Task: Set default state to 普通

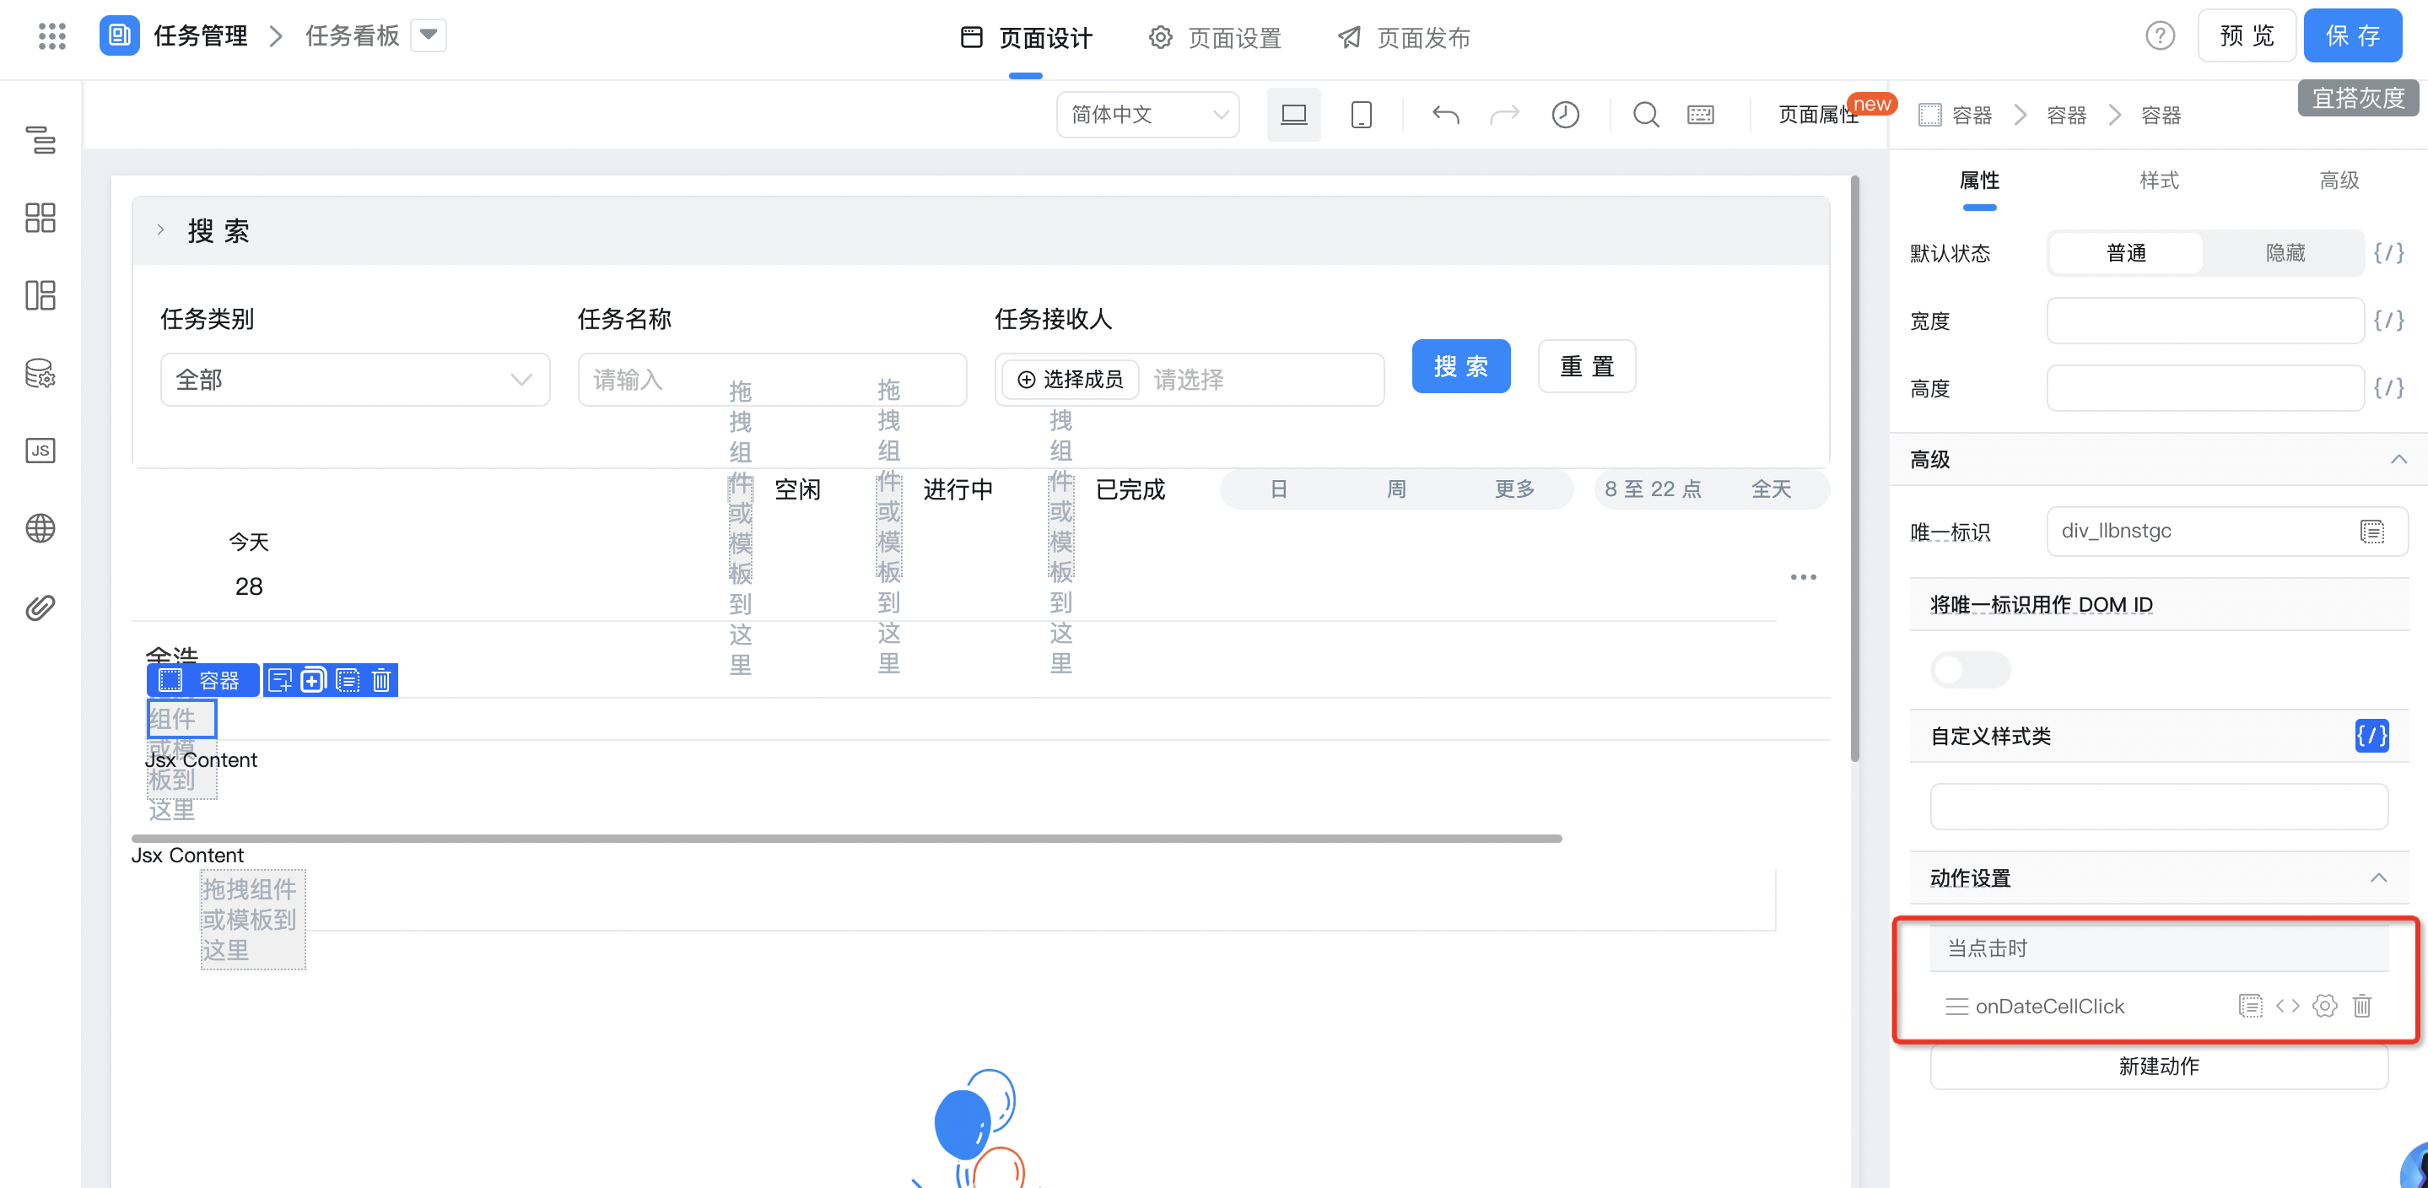Action: [x=2125, y=252]
